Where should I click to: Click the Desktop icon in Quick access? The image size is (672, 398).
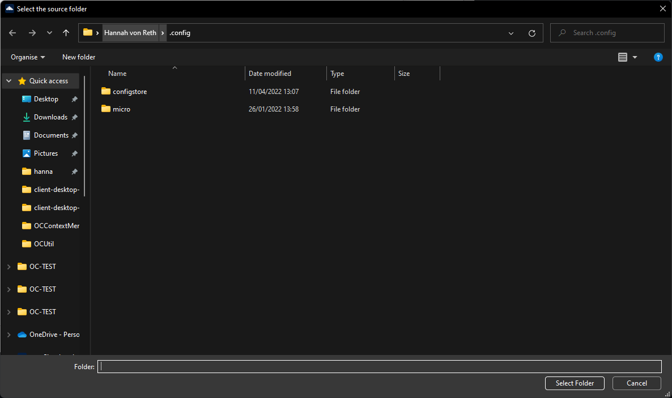[27, 99]
